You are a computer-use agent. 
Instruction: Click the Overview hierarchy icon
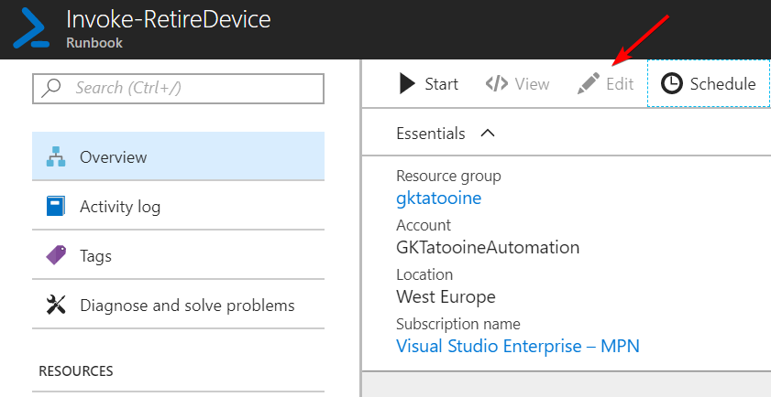tap(56, 157)
